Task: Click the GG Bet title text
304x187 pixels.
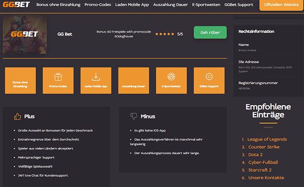Action: coord(65,34)
